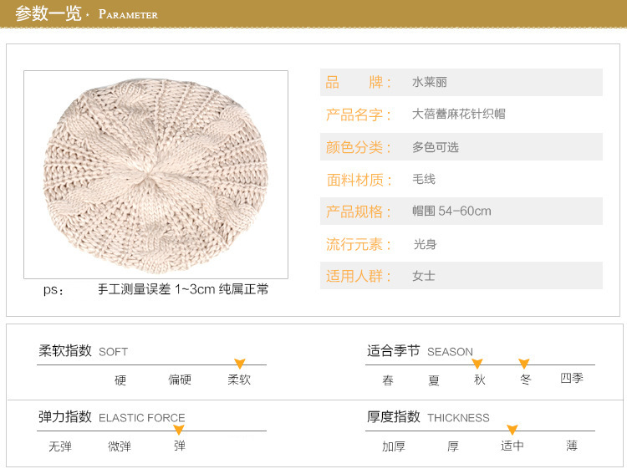Click the note 手工测量误差 1~3cm 纯属正常
Viewport: 627px width, 474px height.
(x=183, y=288)
